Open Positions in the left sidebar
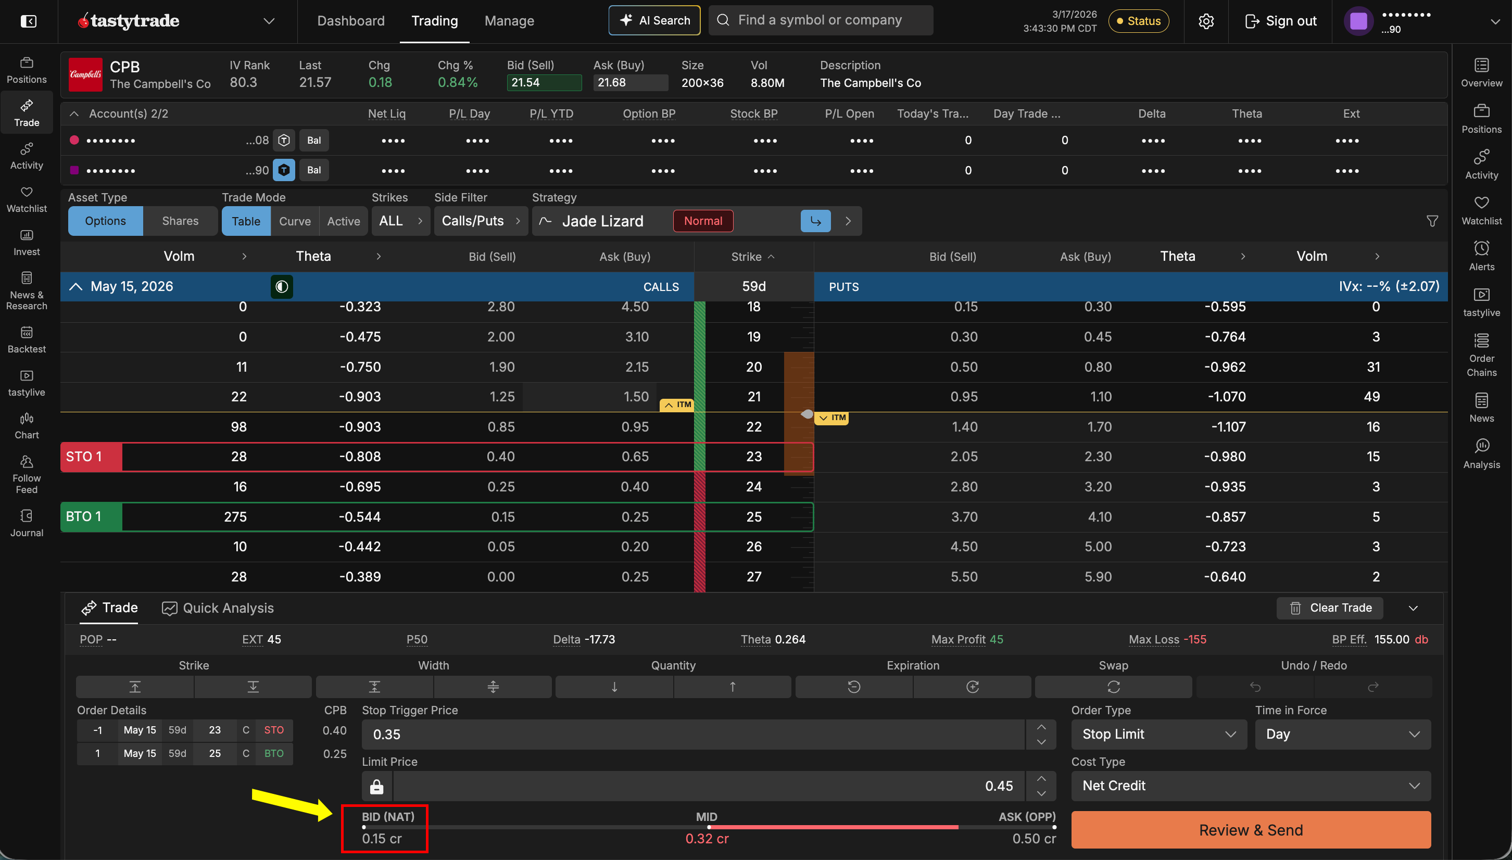Viewport: 1512px width, 860px height. [x=27, y=70]
